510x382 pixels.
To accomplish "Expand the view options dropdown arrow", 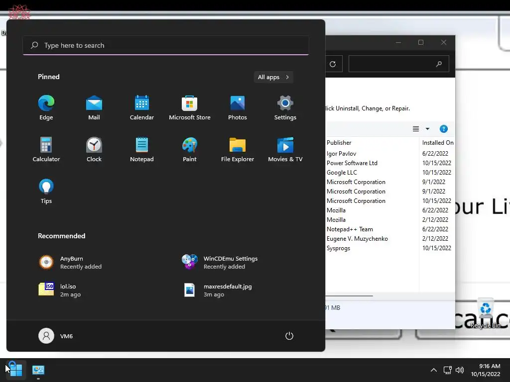I will tap(427, 129).
